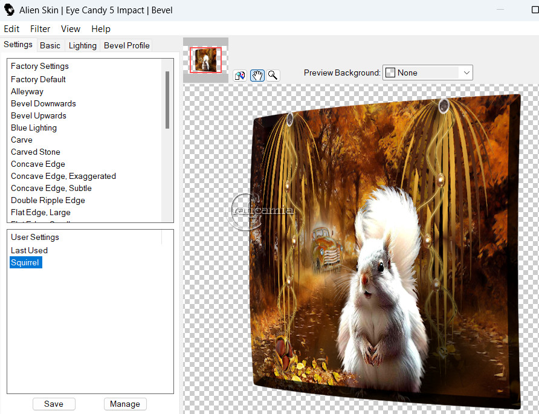This screenshot has height=414, width=539.
Task: Select the Concave Edge, Subtle preset
Action: (x=51, y=188)
